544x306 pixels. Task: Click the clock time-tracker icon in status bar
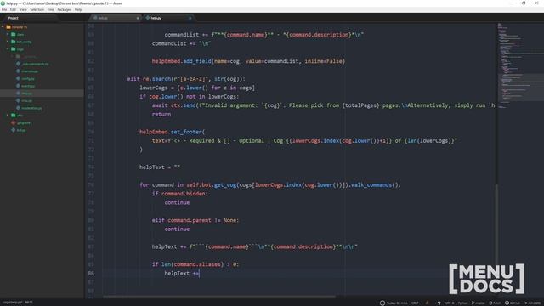coord(382,303)
